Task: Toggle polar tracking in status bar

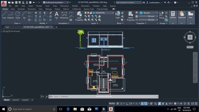Action: [x=131, y=104]
